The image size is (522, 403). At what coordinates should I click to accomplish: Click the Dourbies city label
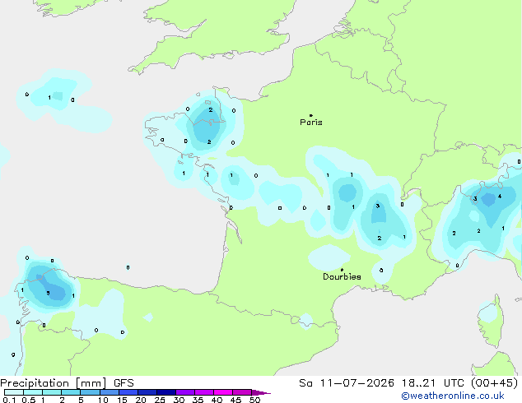tap(342, 276)
